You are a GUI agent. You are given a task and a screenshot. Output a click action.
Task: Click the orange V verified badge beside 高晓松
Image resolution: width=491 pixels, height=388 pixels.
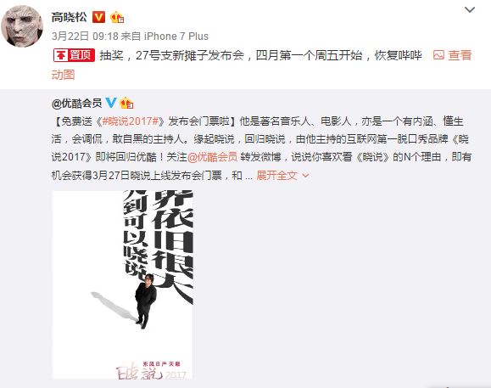pyautogui.click(x=98, y=17)
